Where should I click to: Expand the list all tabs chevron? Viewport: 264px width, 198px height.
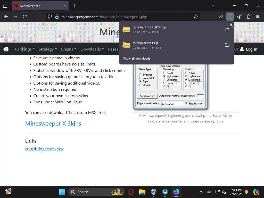tap(213, 6)
